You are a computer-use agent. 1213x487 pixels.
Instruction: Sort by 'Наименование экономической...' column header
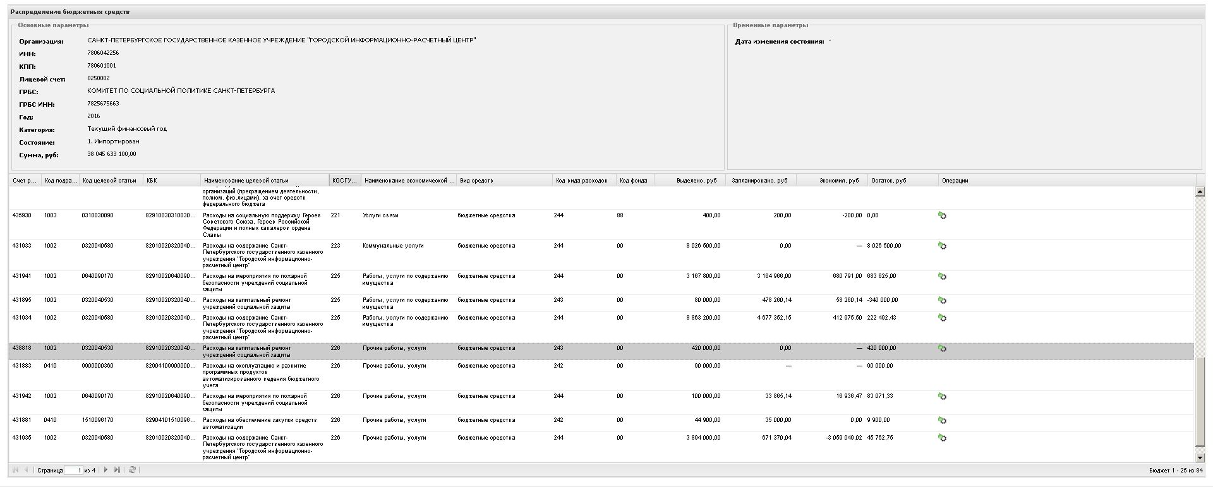[409, 181]
